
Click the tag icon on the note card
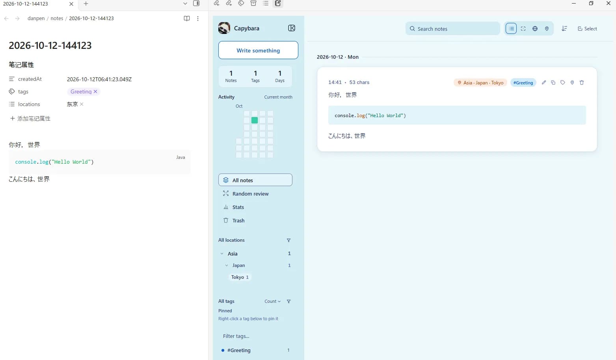tap(563, 82)
